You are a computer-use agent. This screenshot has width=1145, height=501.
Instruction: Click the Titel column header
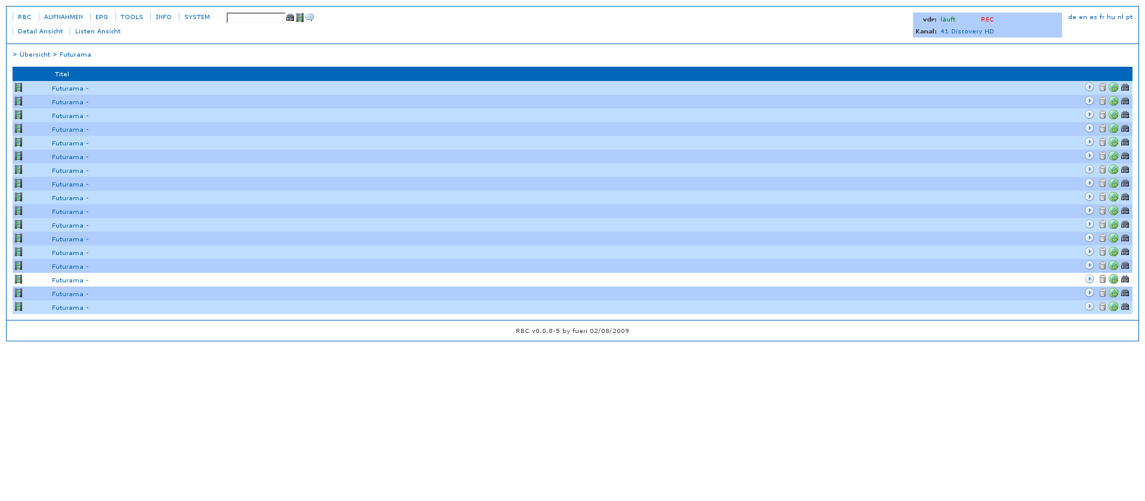tap(62, 74)
